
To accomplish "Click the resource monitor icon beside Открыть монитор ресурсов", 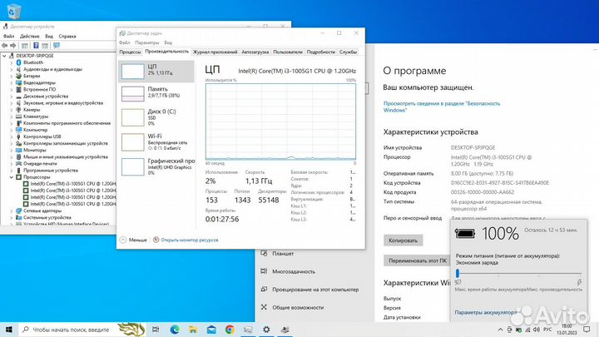I will (156, 240).
